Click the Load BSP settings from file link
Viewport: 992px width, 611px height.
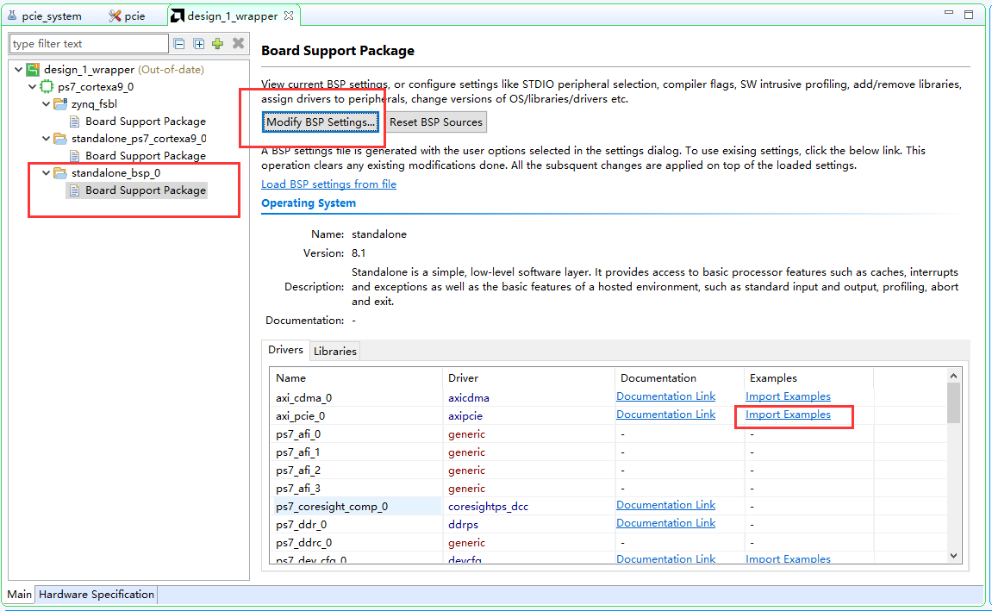click(x=329, y=184)
